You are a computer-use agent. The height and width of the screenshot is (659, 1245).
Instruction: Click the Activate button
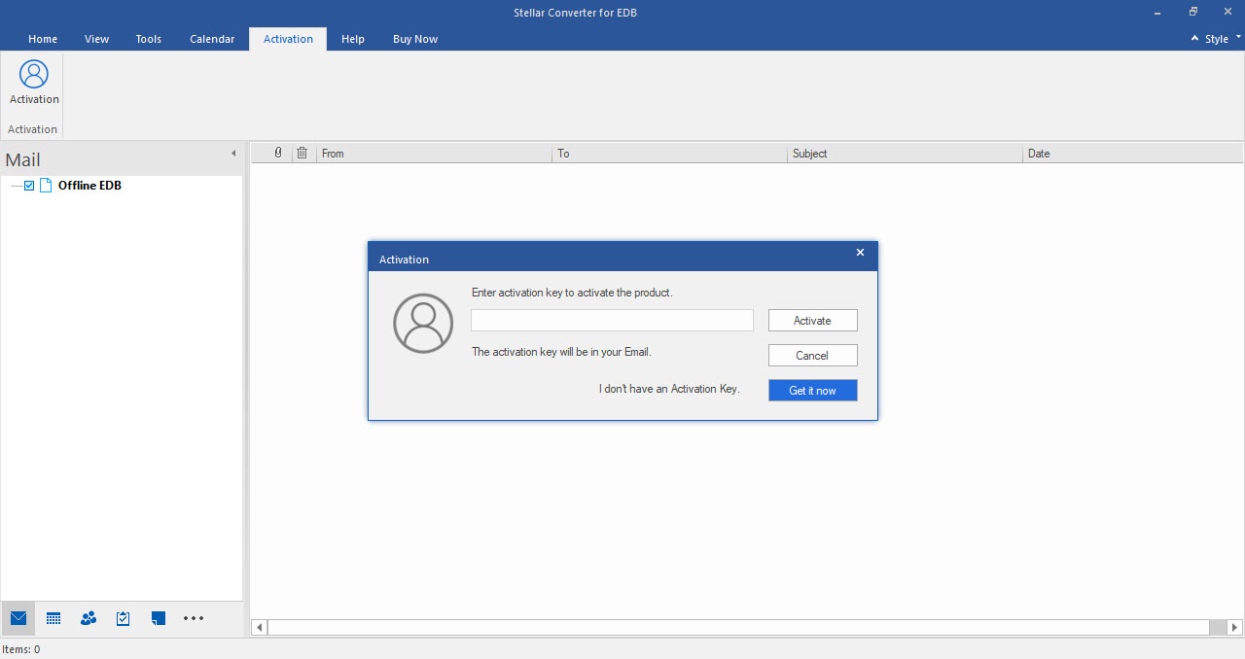pos(812,321)
